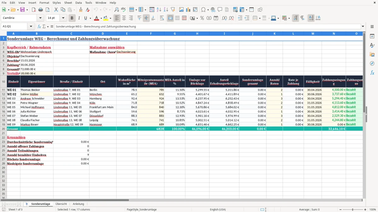
Task: Toggle Bold formatting
Action: pyautogui.click(x=72, y=18)
